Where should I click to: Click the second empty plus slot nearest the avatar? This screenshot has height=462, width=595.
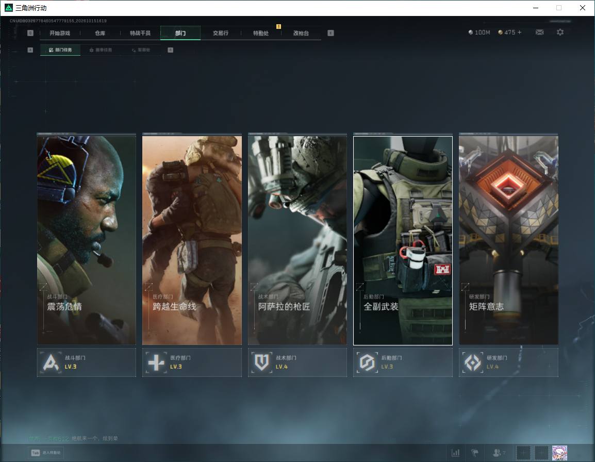541,453
